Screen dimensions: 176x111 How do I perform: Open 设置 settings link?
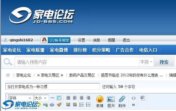coord(82,40)
